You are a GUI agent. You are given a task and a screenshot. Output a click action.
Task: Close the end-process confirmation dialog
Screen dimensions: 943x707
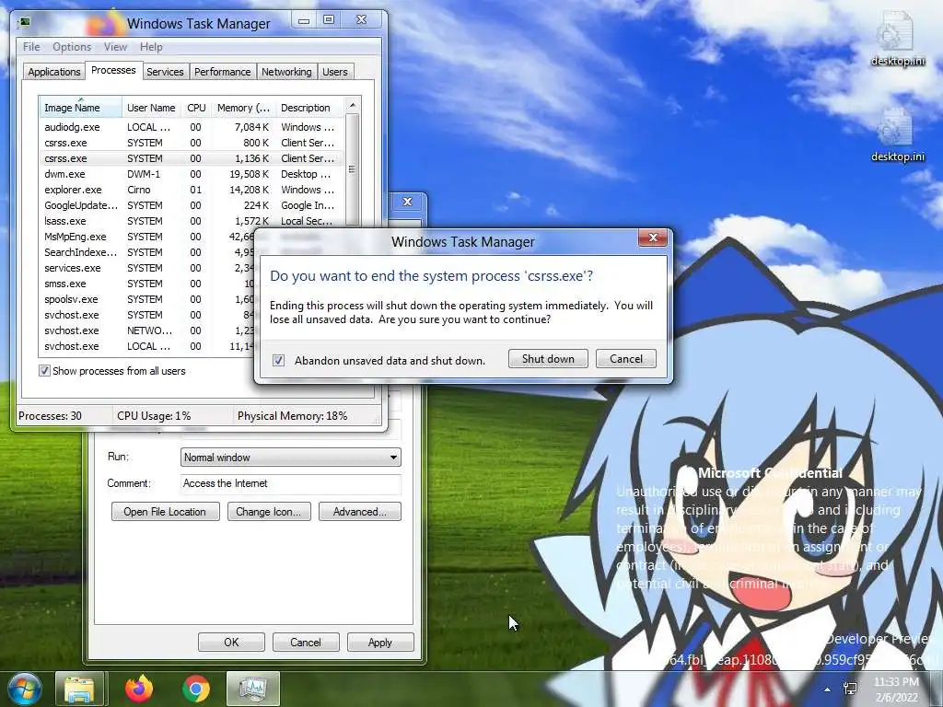[653, 238]
